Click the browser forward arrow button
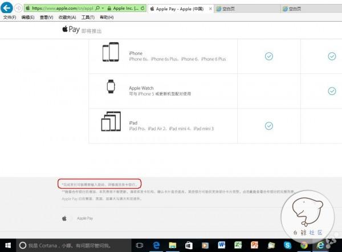The height and width of the screenshot is (252, 342). click(x=19, y=9)
